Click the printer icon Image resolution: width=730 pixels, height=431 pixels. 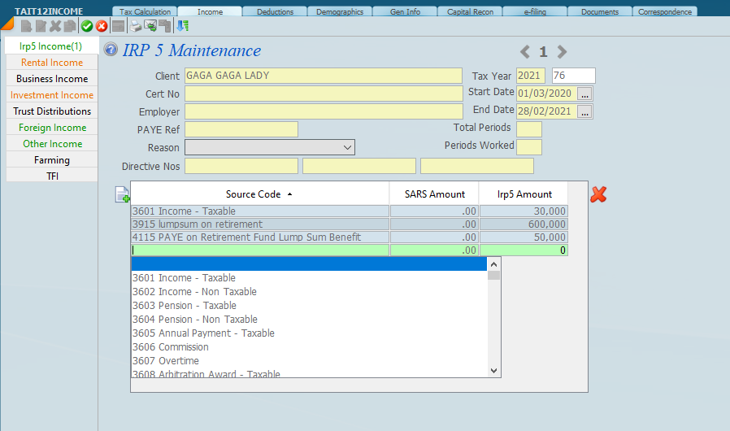pyautogui.click(x=136, y=26)
